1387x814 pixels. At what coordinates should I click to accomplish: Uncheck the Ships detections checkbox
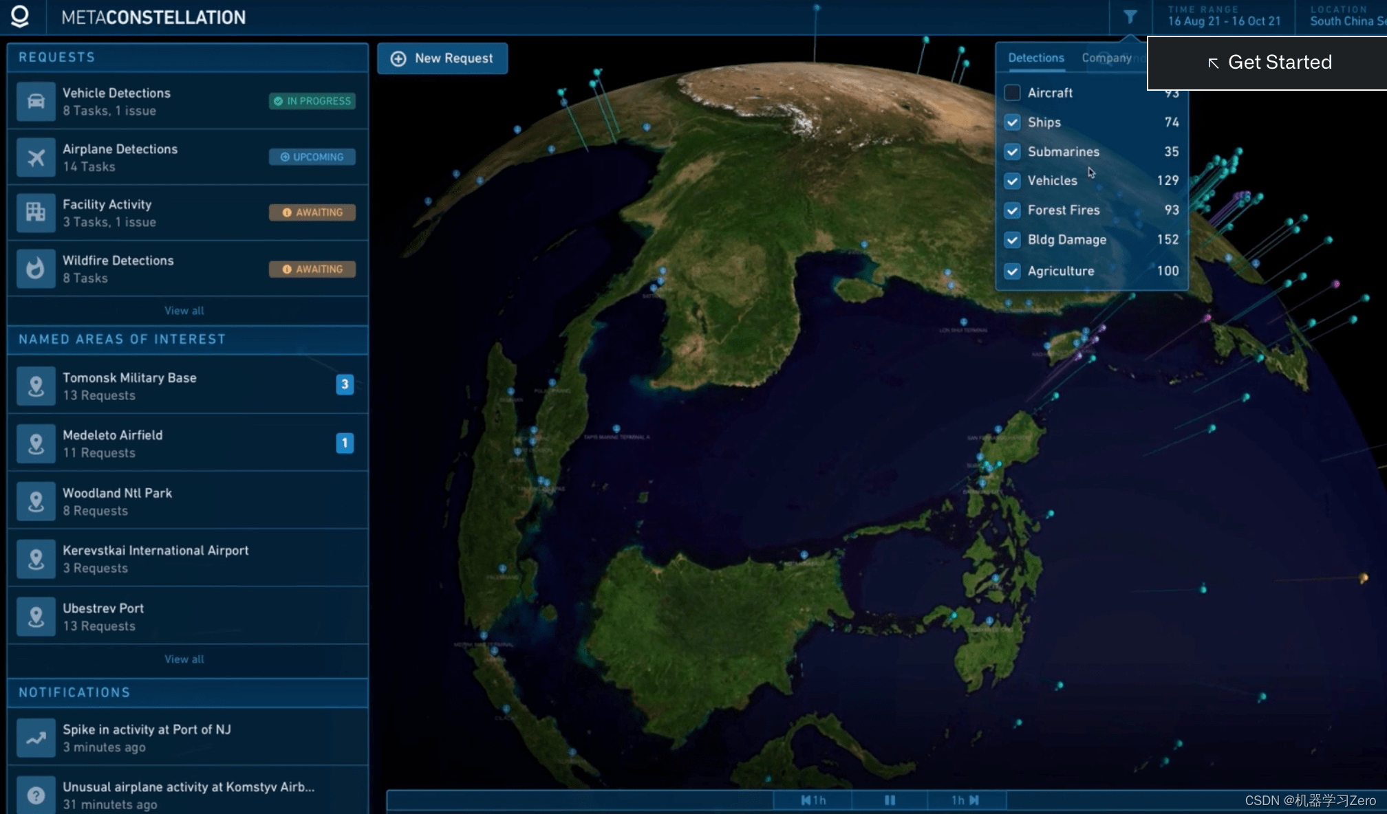pos(1012,122)
